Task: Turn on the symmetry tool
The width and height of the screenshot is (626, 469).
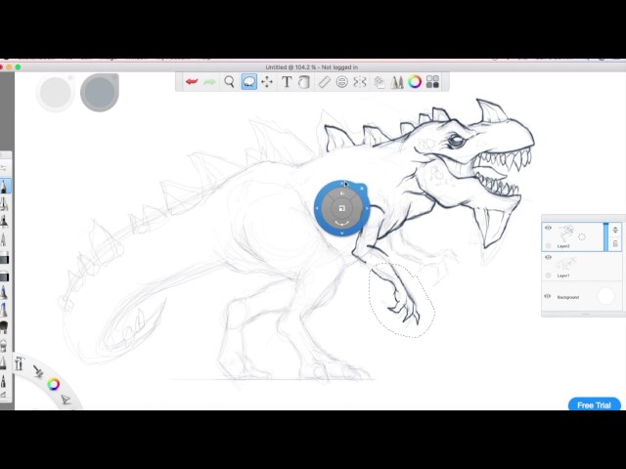Action: tap(360, 82)
